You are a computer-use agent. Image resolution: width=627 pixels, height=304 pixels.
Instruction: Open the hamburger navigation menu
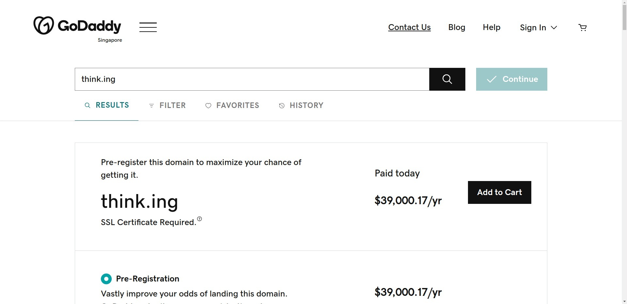[x=148, y=27]
